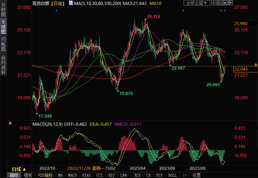
Task: Toggle the VIP指标 tab
Action: pos(45,175)
